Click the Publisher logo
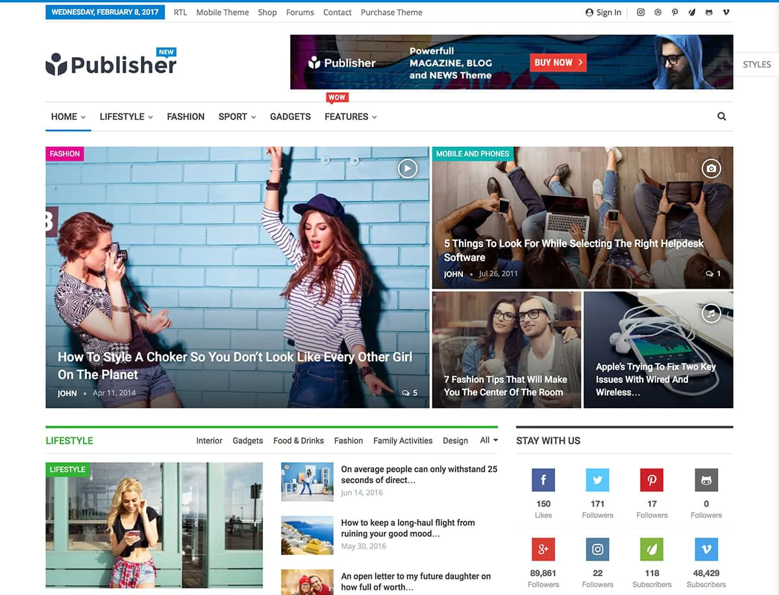Viewport: 779px width, 595px height. pos(111,63)
